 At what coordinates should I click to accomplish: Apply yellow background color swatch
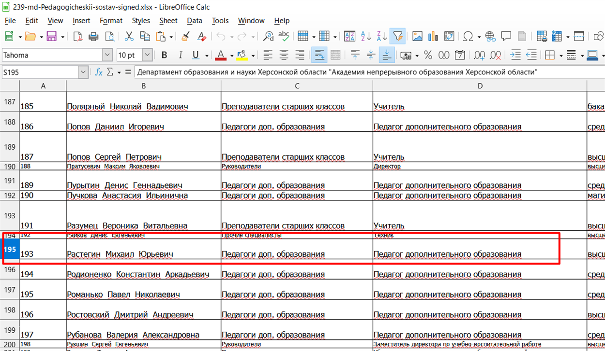tap(242, 55)
